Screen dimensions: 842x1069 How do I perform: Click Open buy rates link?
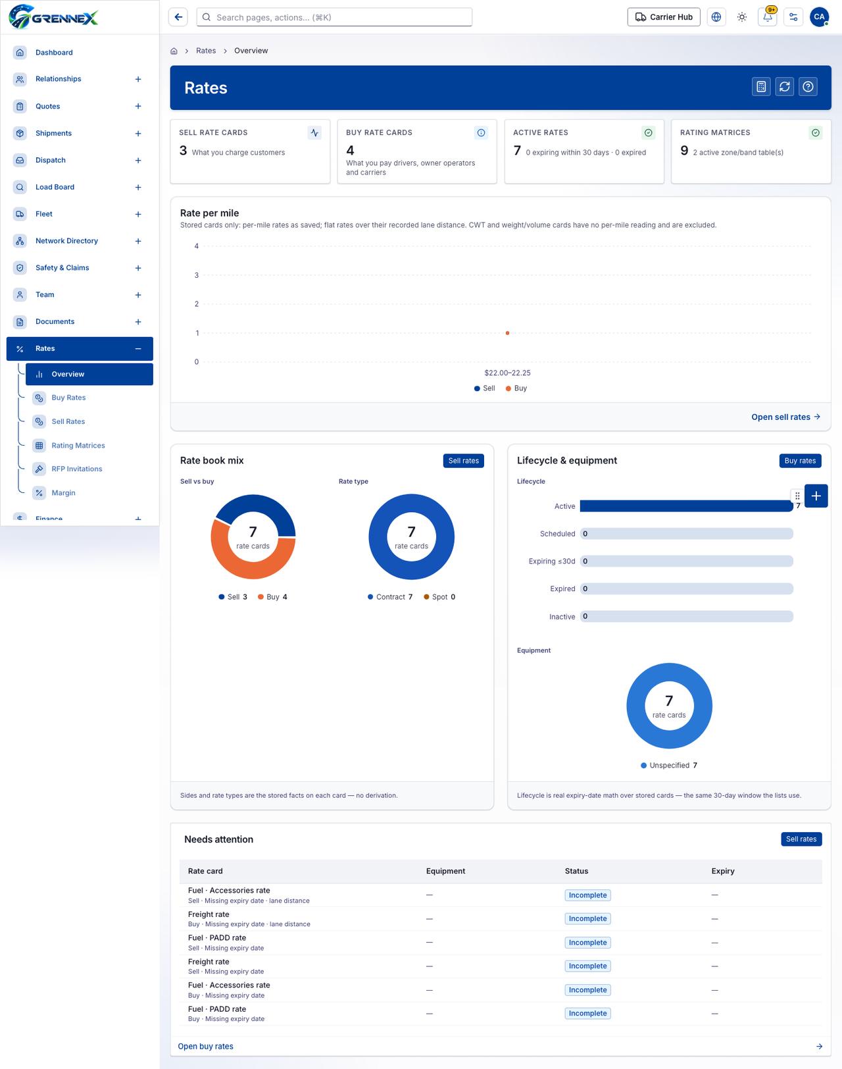205,1047
